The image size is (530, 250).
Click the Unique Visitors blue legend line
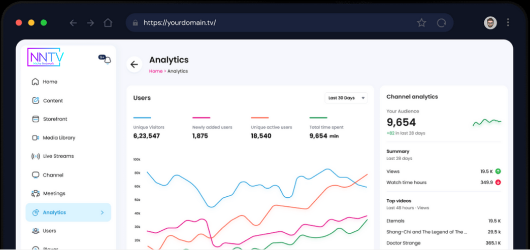pyautogui.click(x=142, y=118)
